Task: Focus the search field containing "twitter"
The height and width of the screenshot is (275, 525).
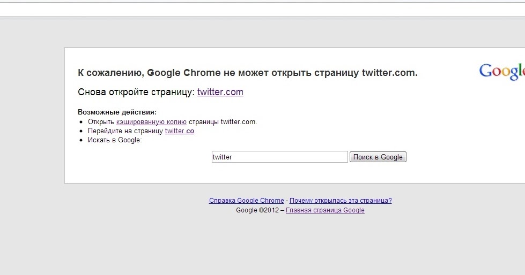Action: click(x=279, y=157)
